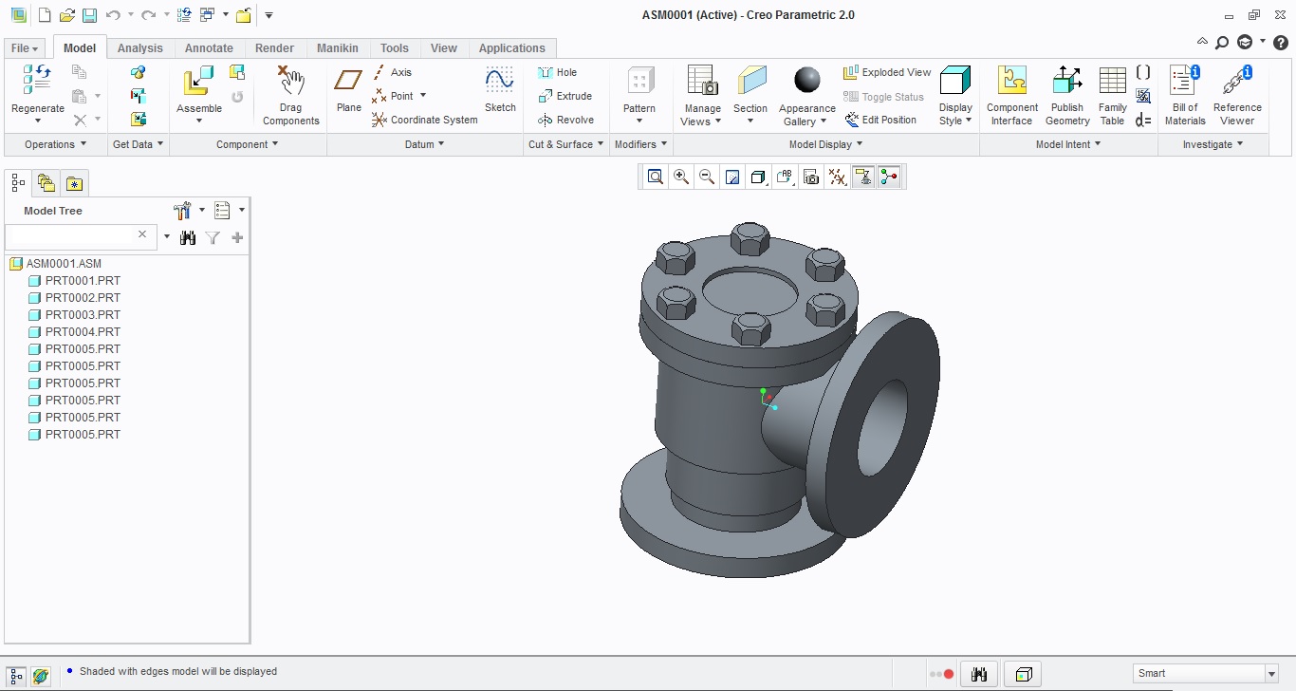Open Bill of Materials
Viewport: 1296px width, 691px height.
1185,95
